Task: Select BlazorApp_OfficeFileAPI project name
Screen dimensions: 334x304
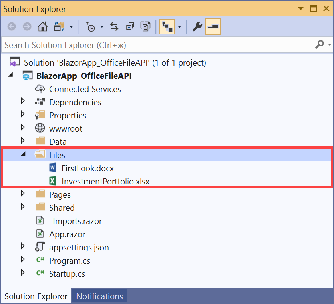Action: pyautogui.click(x=84, y=76)
